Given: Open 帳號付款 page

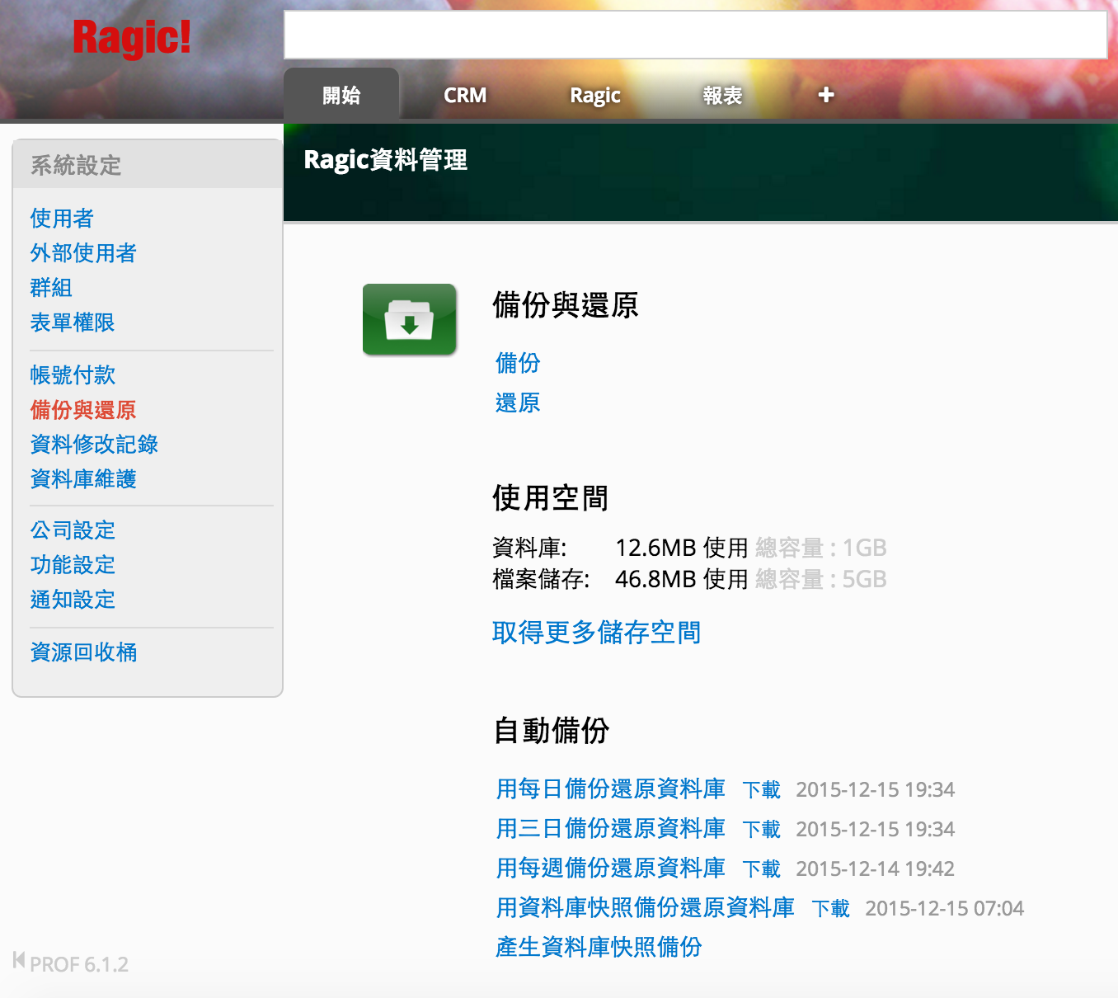Looking at the screenshot, I should click(x=73, y=375).
